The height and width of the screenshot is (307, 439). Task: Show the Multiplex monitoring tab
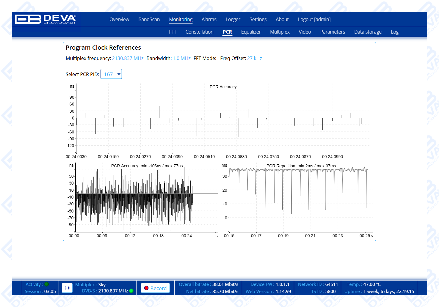280,32
